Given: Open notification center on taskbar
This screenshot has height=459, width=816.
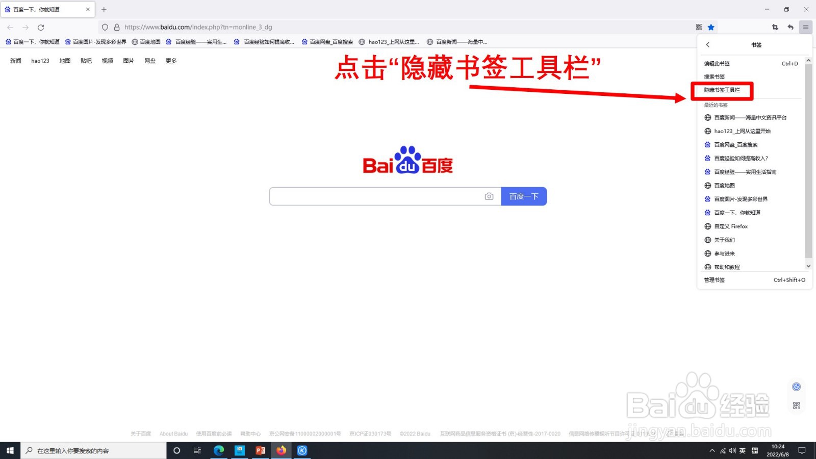Looking at the screenshot, I should [802, 450].
